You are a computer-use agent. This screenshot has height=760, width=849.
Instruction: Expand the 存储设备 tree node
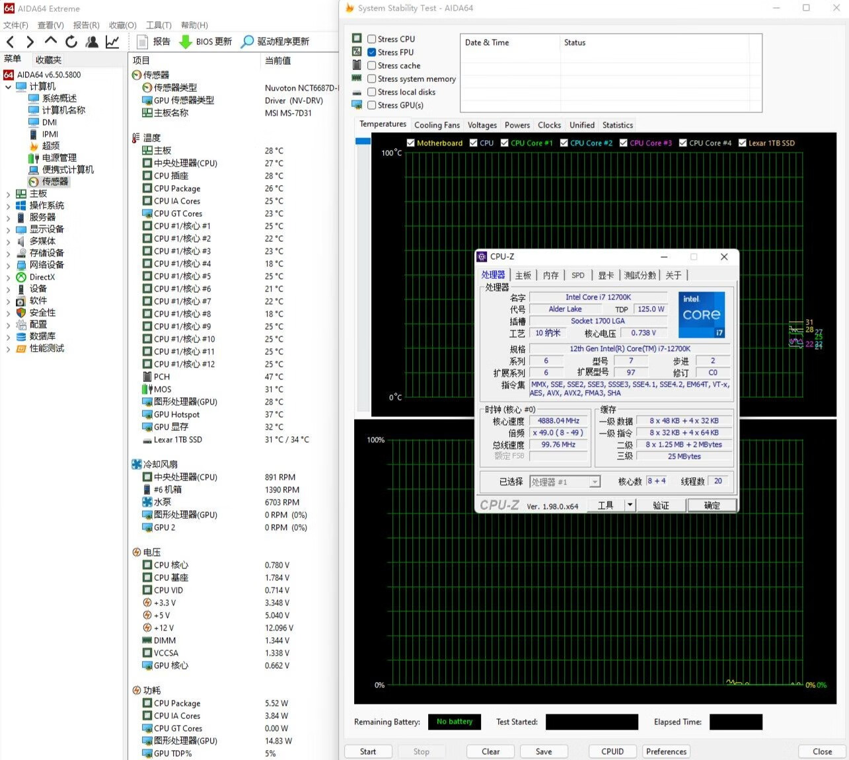pyautogui.click(x=8, y=254)
